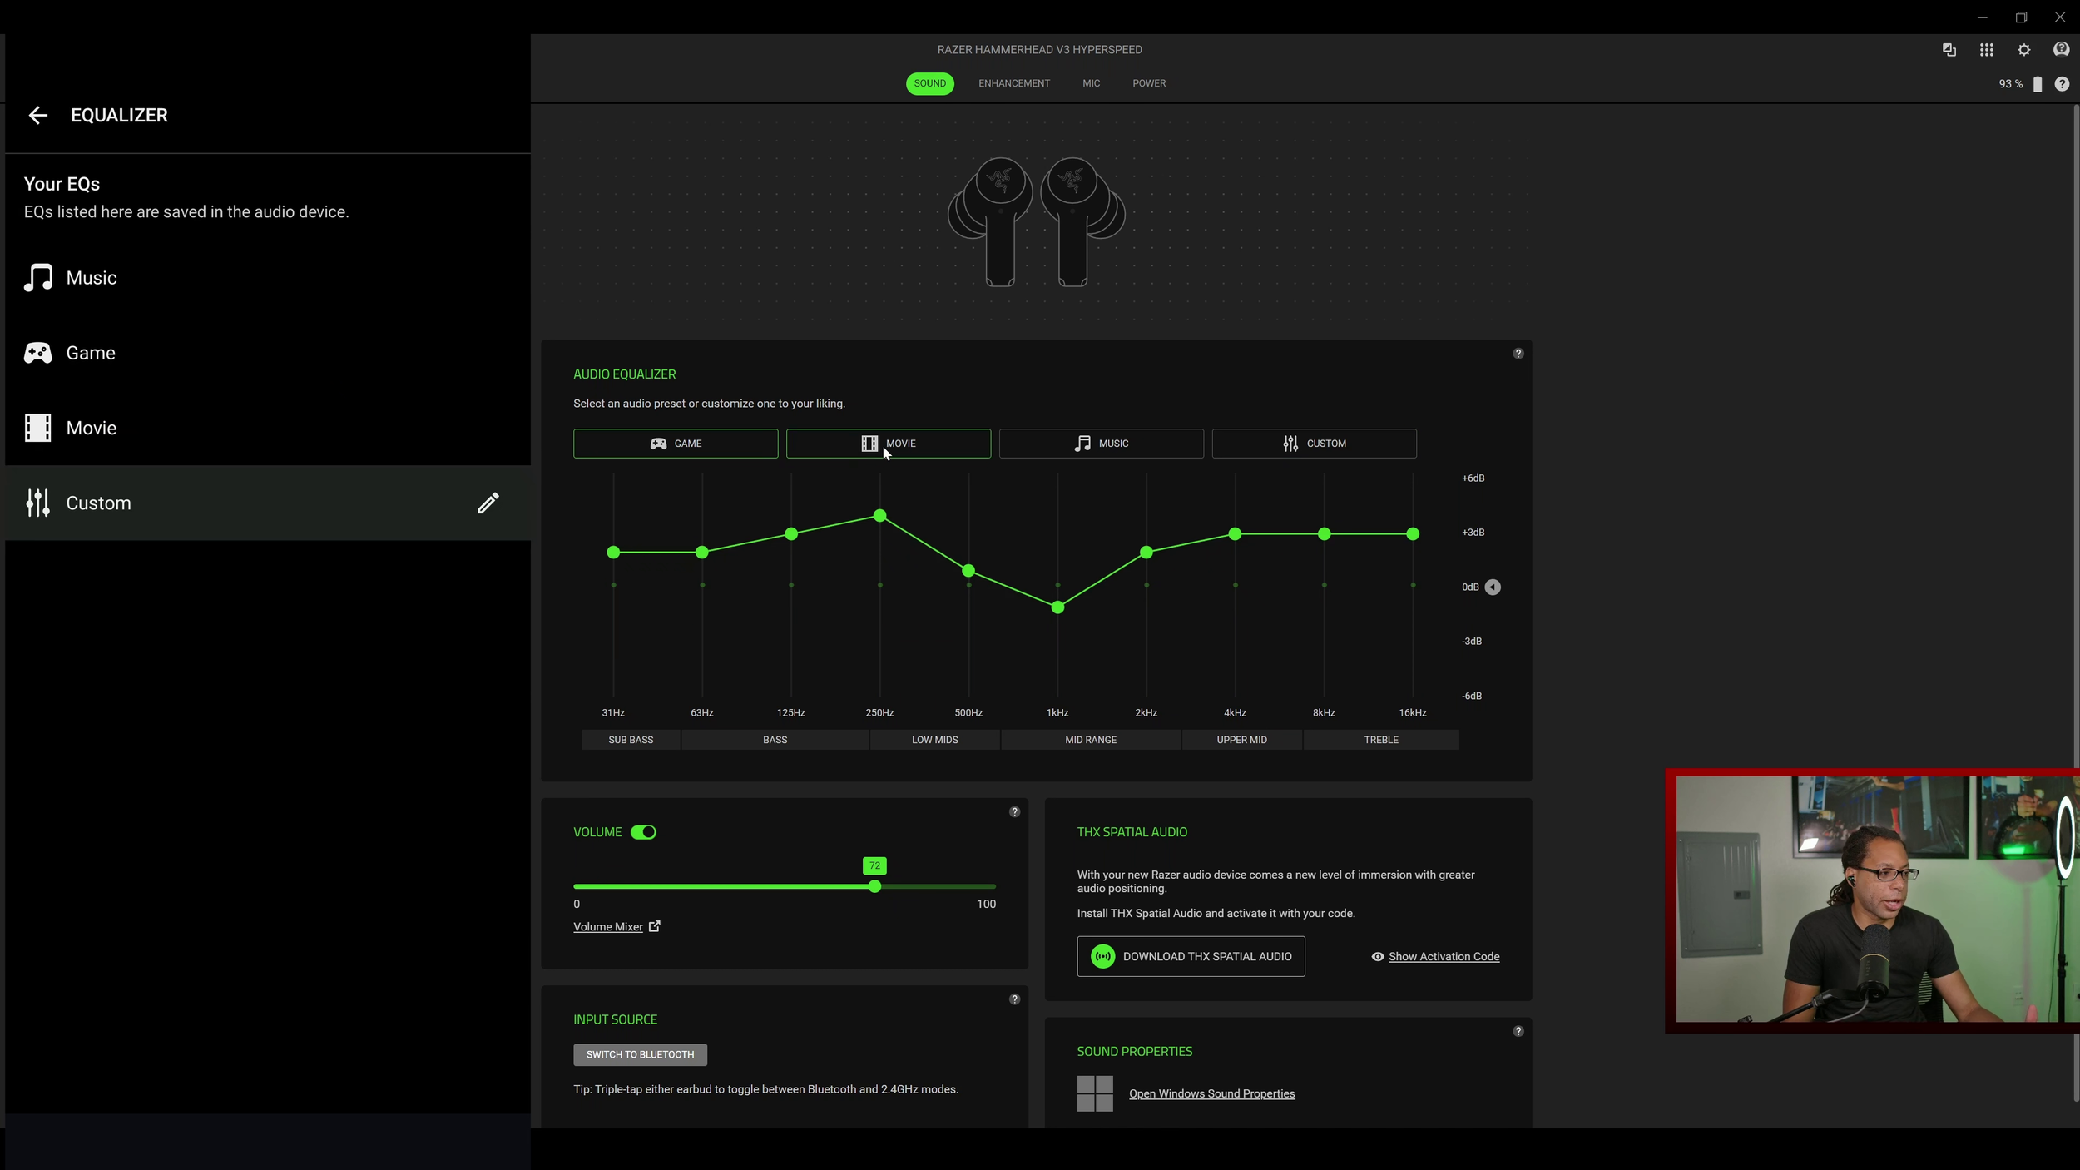Screen dimensions: 2080x1170
Task: Select the Custom equalizer preset button
Action: 1315,444
